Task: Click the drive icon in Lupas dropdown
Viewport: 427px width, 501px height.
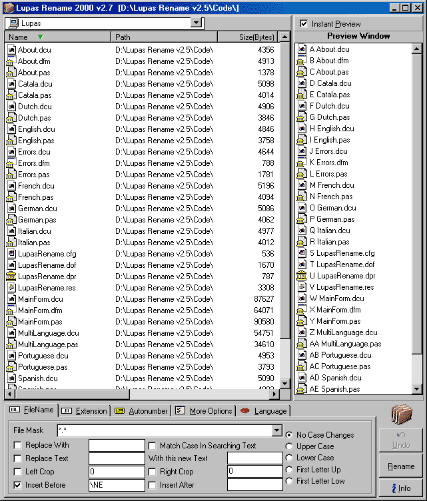Action: [x=13, y=23]
